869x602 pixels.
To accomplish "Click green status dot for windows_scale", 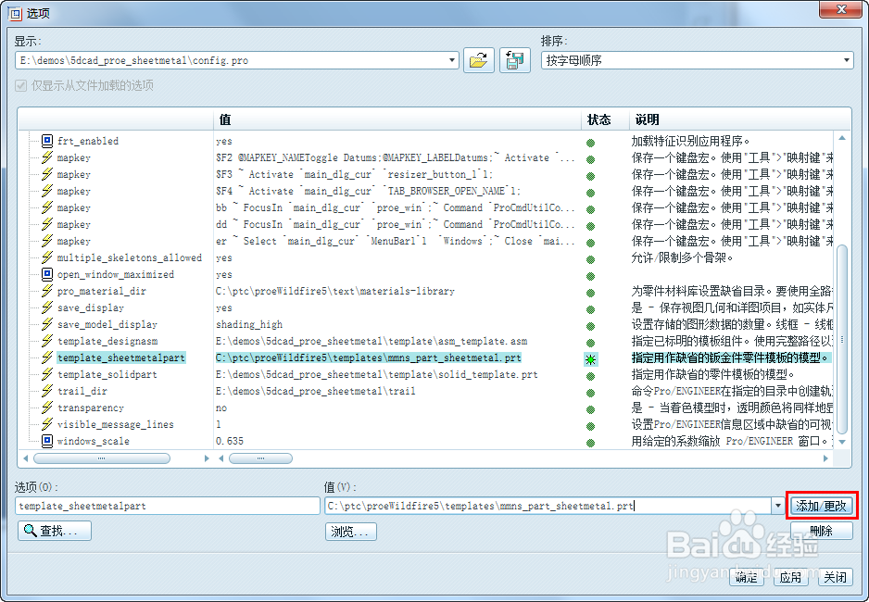I will click(591, 443).
